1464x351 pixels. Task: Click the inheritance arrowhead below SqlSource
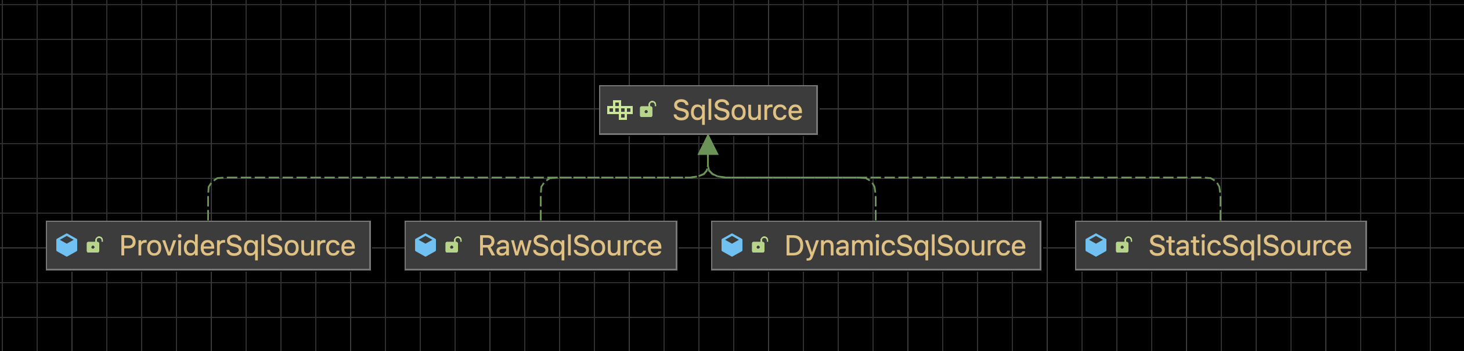[708, 145]
